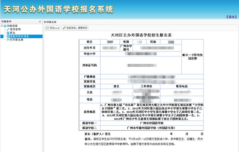Click the 姓名 label in the top row
Viewport: 239px width, 152px height.
90,42
